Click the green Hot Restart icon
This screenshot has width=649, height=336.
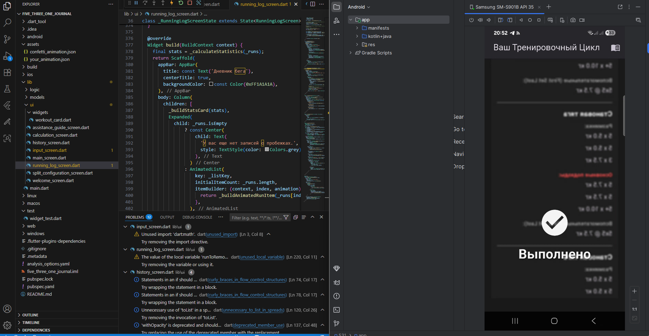click(181, 3)
